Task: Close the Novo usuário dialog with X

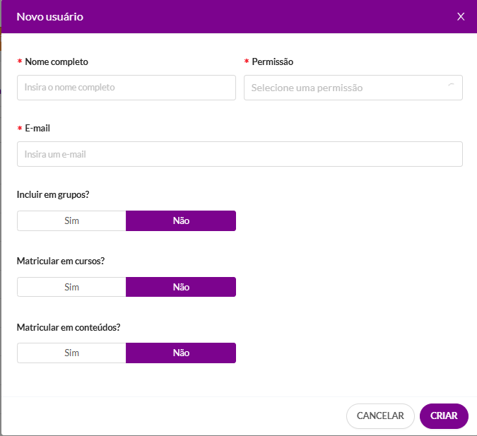Action: pos(461,17)
